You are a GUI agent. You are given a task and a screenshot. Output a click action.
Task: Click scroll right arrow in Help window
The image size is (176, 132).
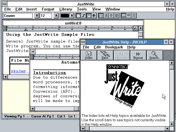point(167,128)
